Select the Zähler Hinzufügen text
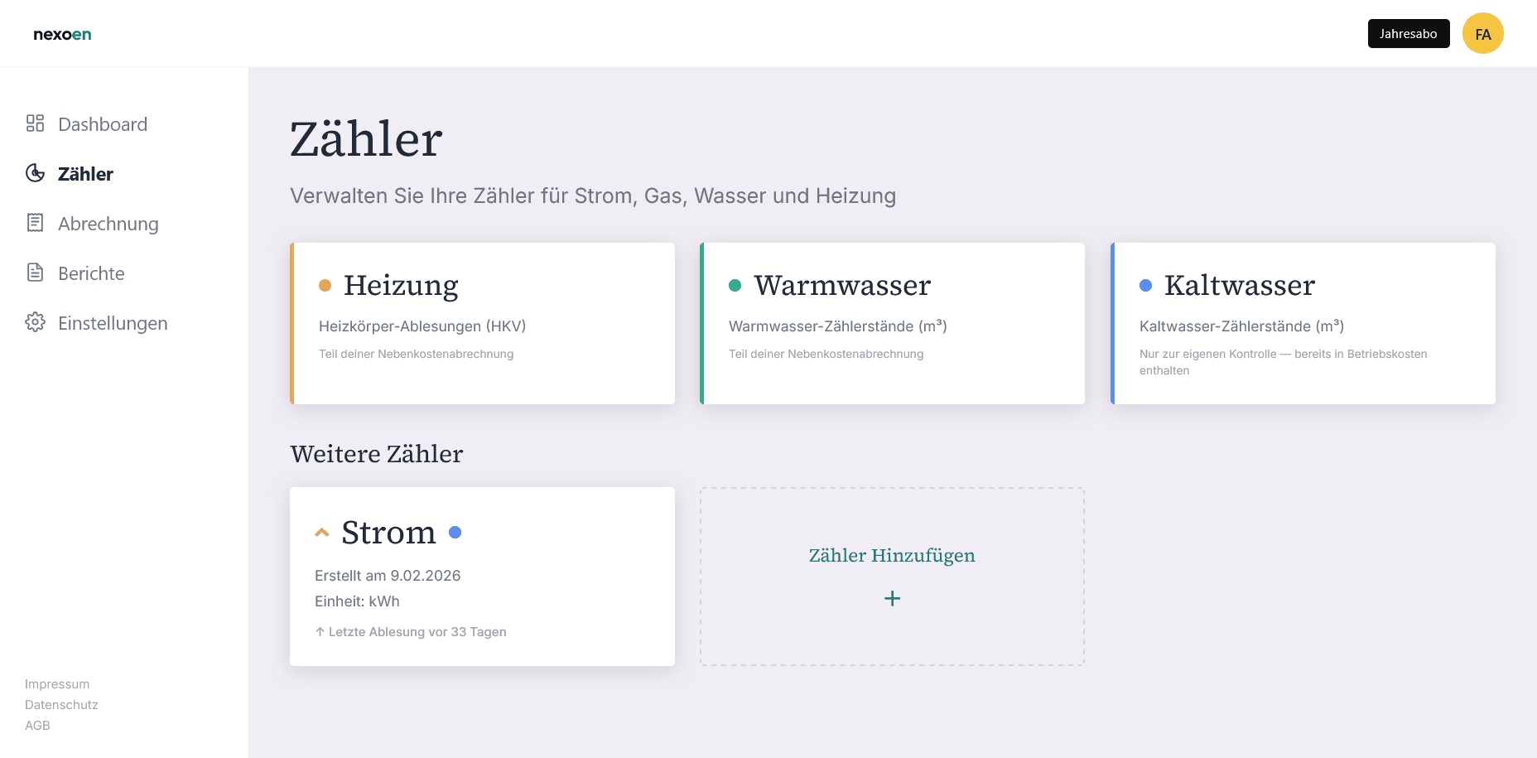1537x758 pixels. (x=891, y=555)
